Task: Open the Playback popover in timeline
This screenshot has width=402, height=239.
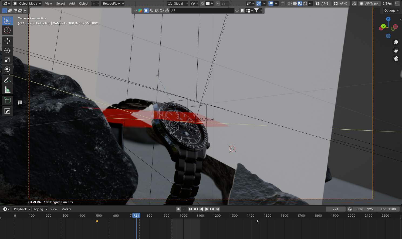Action: (x=22, y=209)
